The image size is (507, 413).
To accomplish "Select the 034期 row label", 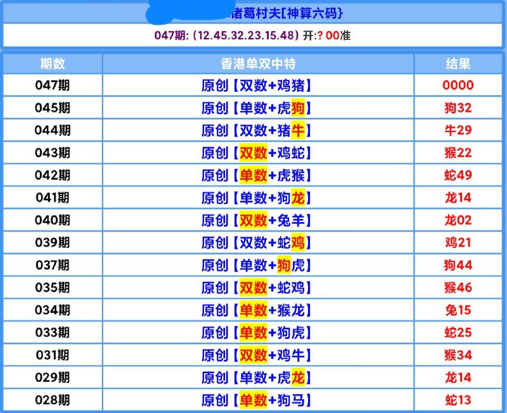I will tap(53, 310).
